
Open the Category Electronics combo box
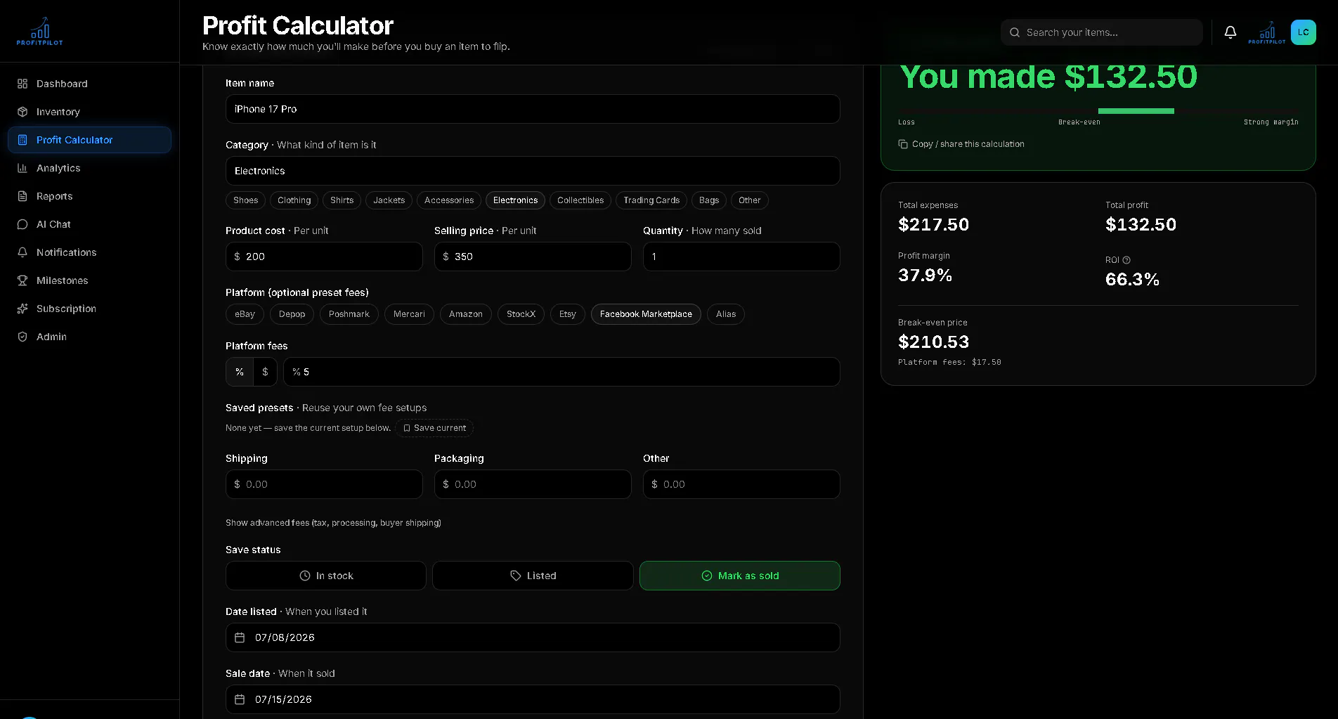533,171
